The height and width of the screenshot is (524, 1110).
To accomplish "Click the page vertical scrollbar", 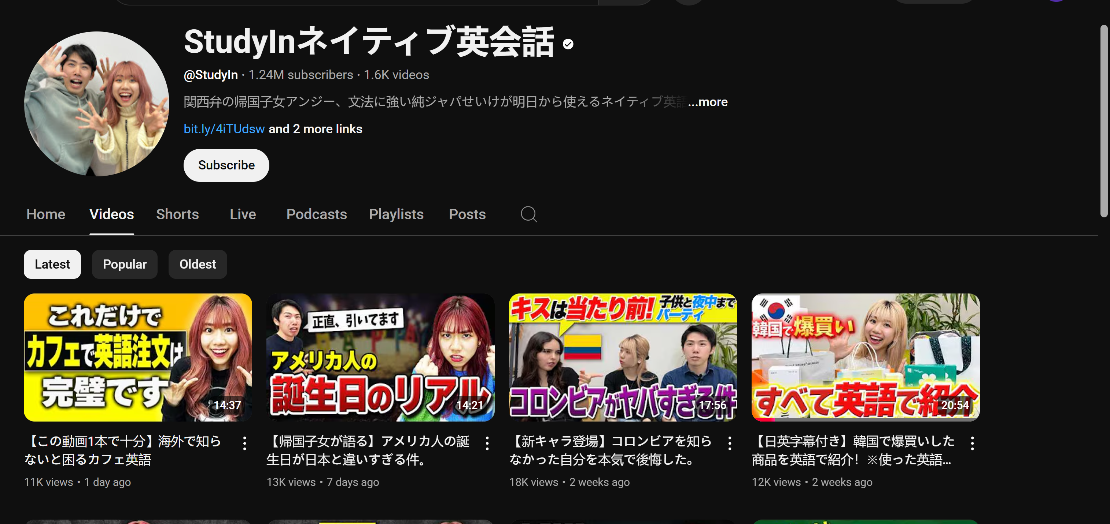I will (x=1103, y=120).
